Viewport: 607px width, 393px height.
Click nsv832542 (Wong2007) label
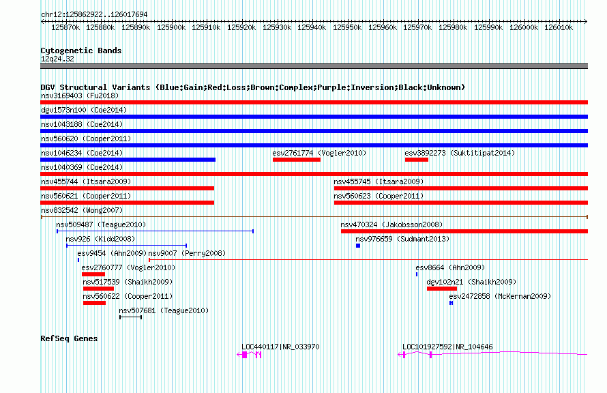(82, 210)
